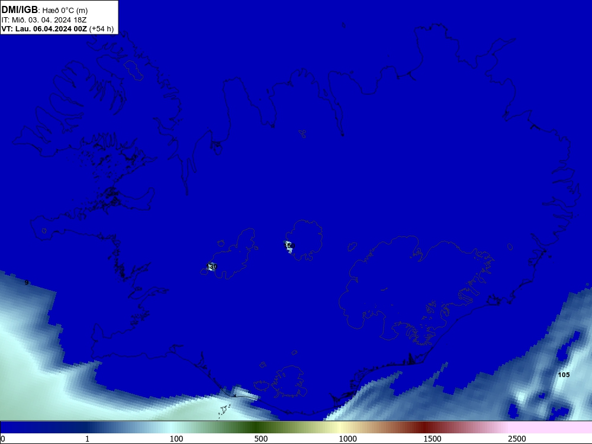Click the '105' value label on the map
The height and width of the screenshot is (444, 592).
[x=564, y=375]
